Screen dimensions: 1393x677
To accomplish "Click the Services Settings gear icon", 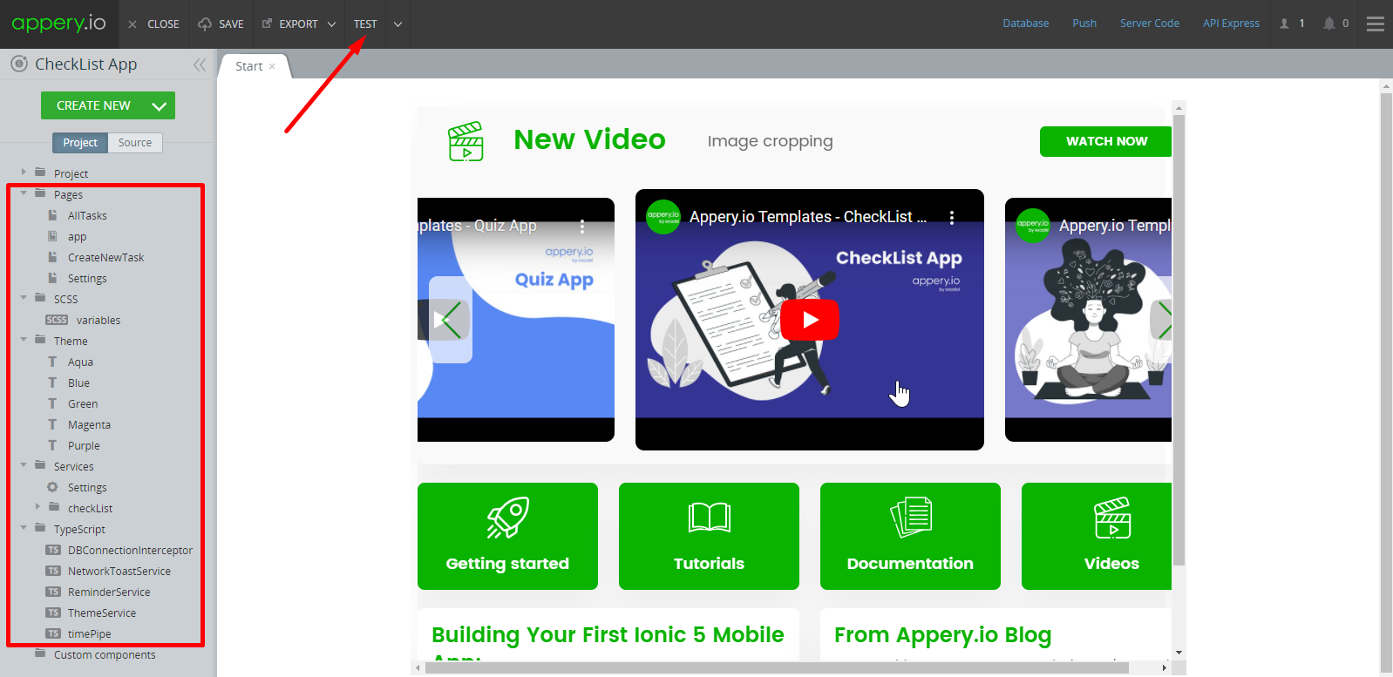I will pyautogui.click(x=52, y=488).
